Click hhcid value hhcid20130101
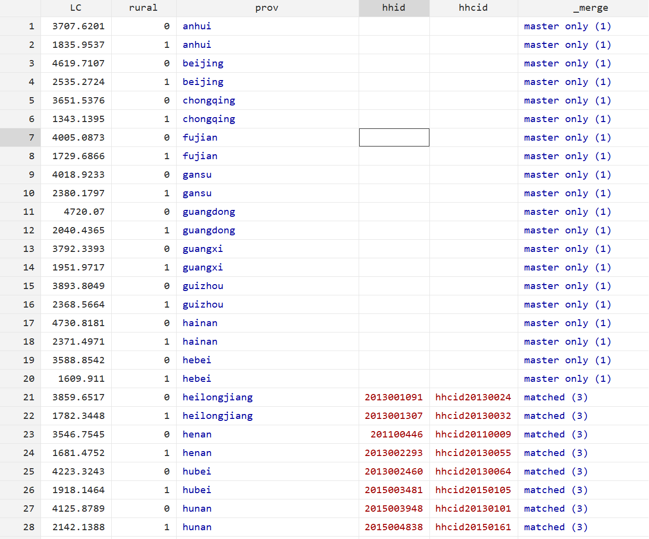649x539 pixels. click(x=473, y=509)
